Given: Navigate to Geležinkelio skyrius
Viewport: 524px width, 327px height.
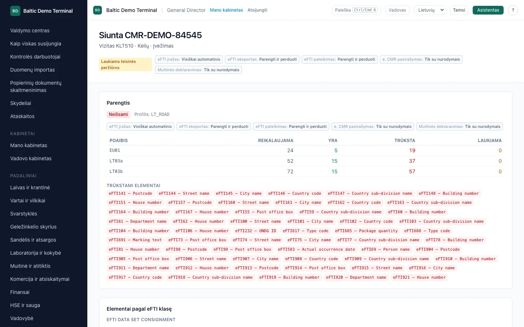Looking at the screenshot, I should coord(33,227).
